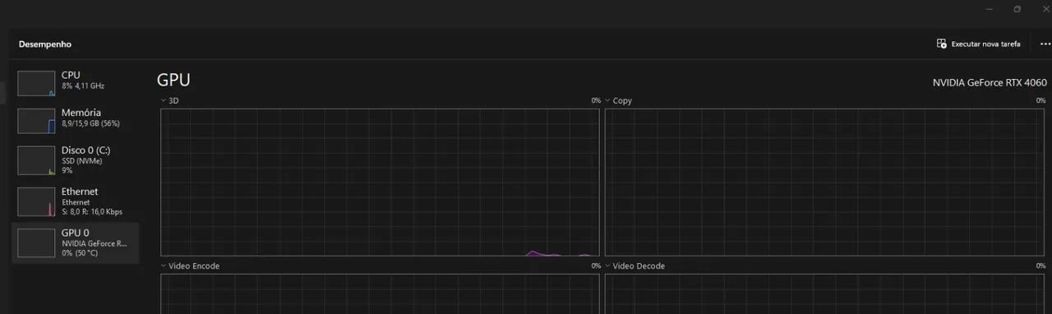Click the 8% 4,11 GHz CPU reading
This screenshot has height=314, width=1052.
[x=83, y=85]
